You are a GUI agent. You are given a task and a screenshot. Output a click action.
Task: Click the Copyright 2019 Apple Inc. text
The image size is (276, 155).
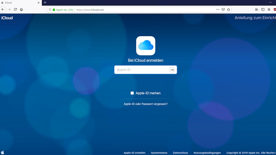click(x=251, y=153)
